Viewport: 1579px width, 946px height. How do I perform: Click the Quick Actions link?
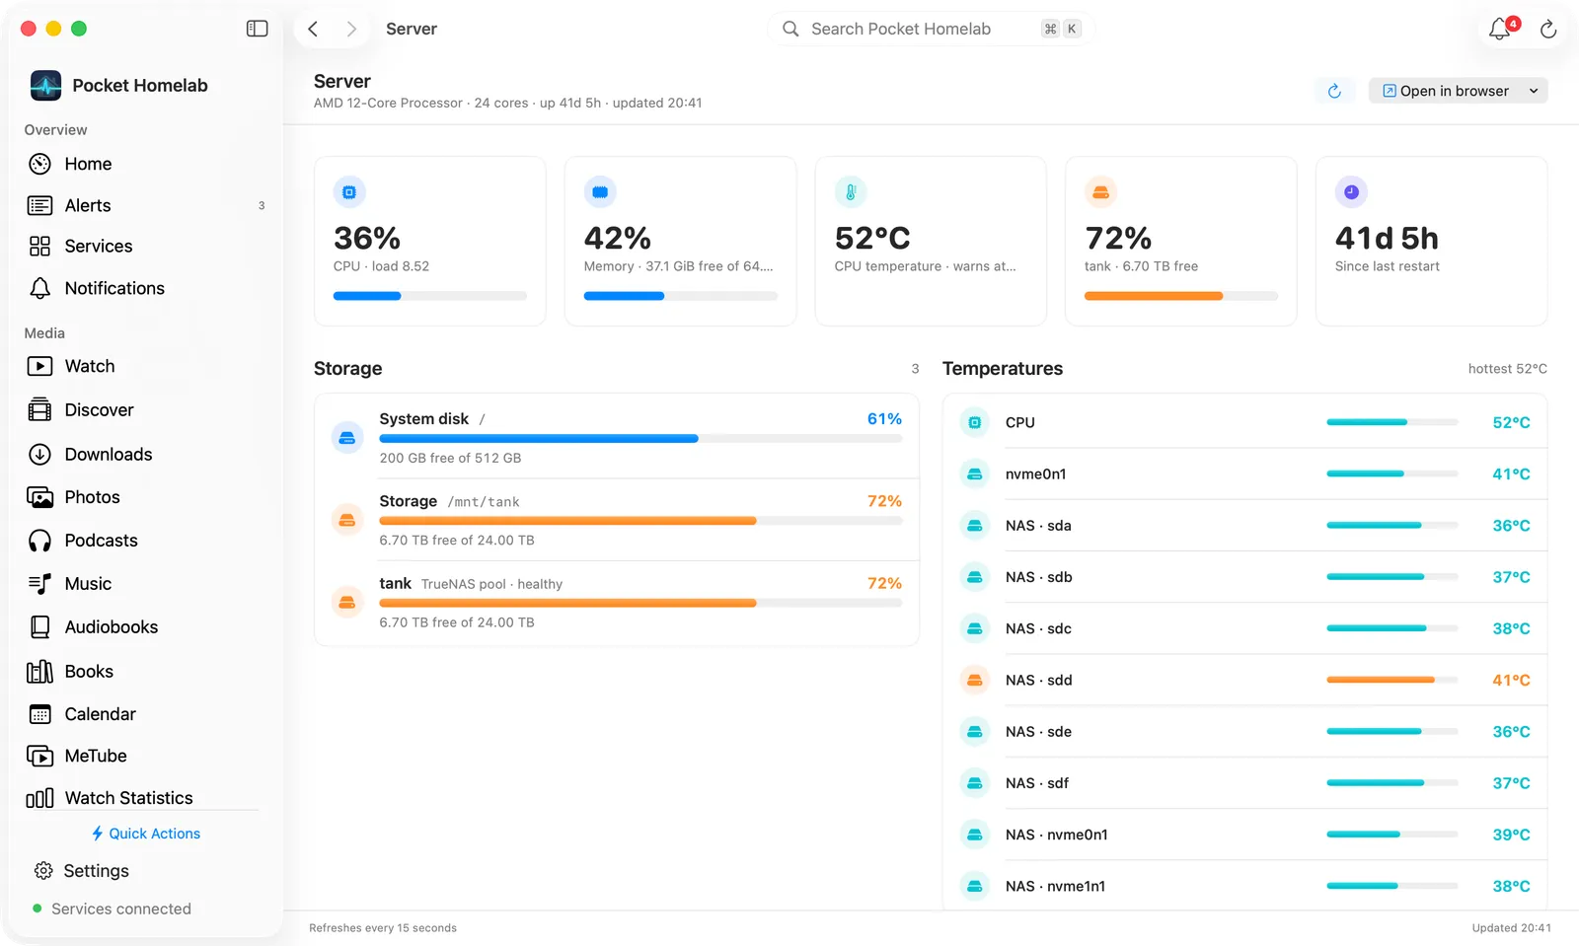click(x=145, y=834)
